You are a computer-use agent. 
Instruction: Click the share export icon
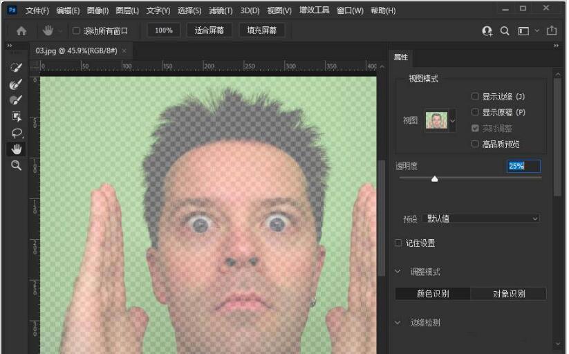(551, 30)
